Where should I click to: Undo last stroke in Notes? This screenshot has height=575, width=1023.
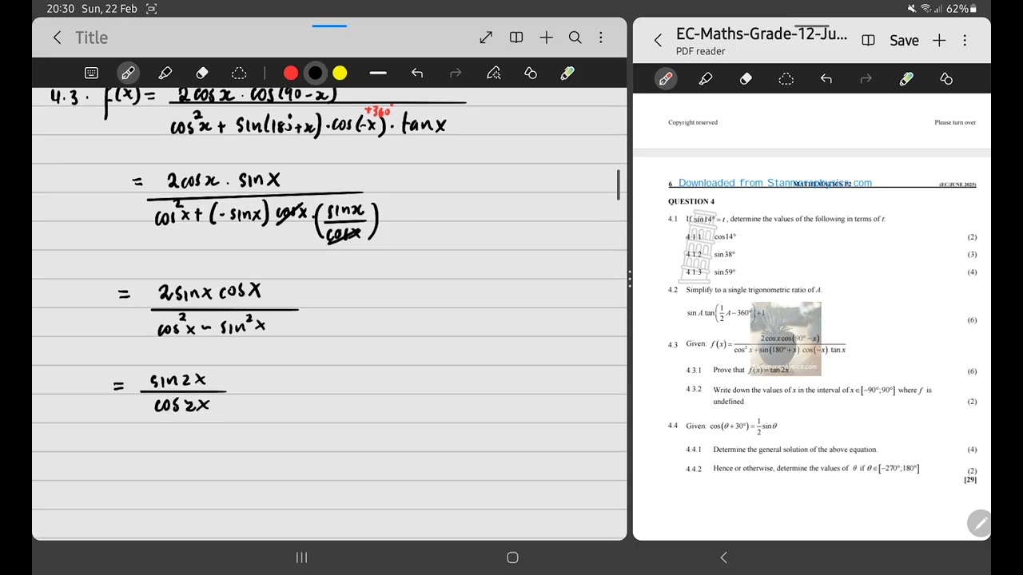[417, 73]
